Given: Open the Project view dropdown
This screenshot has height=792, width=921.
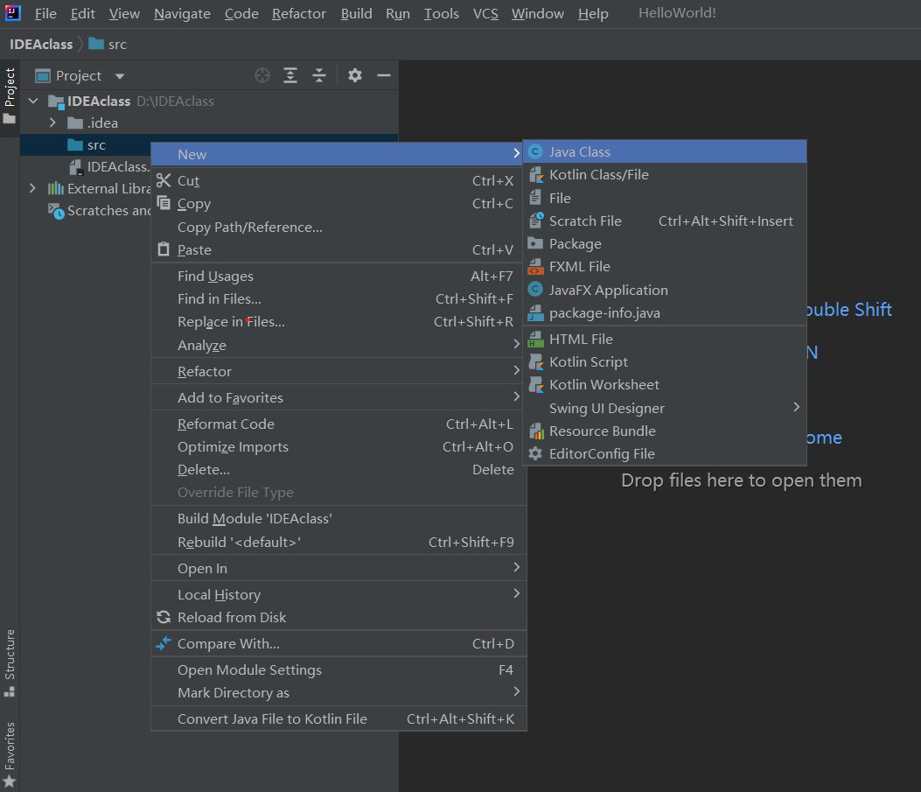Looking at the screenshot, I should click(x=120, y=76).
